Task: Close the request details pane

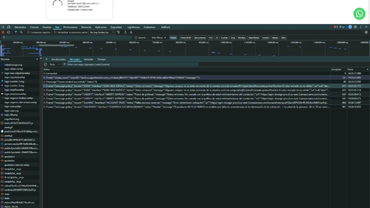Action: 47,59
